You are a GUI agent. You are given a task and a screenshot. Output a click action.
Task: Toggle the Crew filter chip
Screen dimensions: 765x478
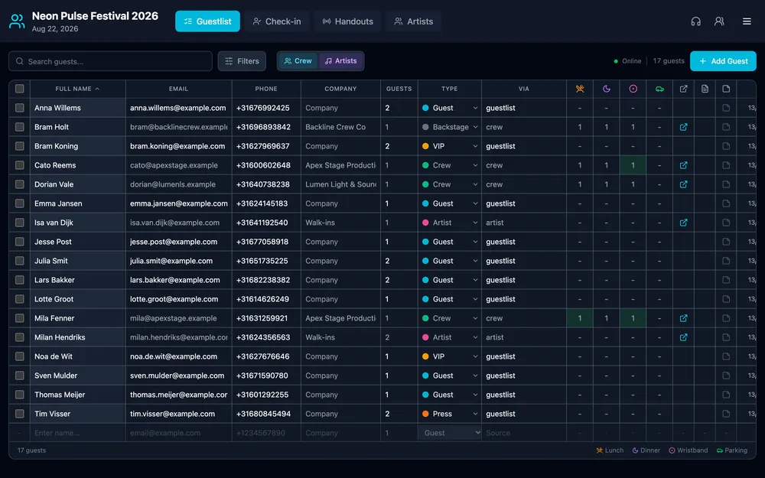[x=298, y=61]
